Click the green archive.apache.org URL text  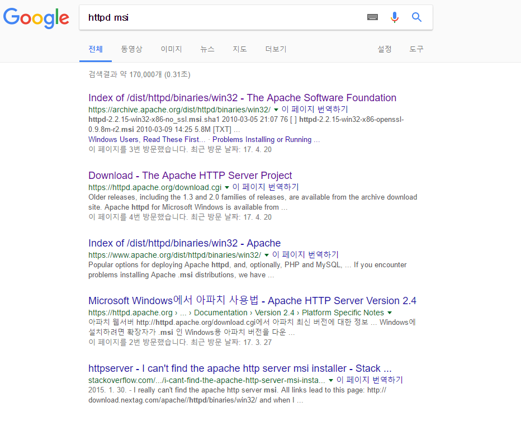[179, 110]
